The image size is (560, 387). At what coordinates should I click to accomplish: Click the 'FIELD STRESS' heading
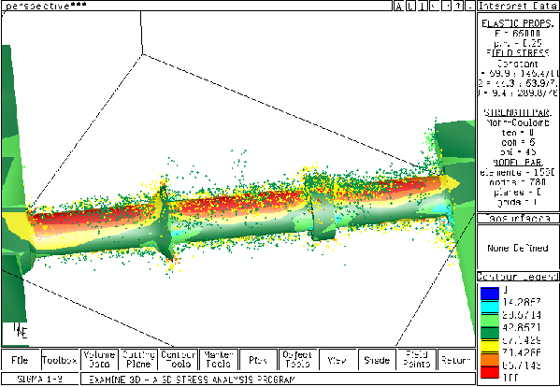(x=518, y=53)
